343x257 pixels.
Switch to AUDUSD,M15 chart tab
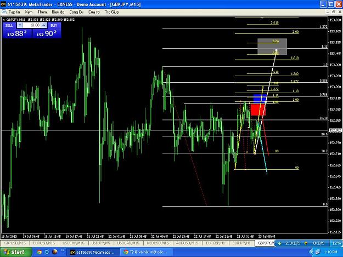tap(187, 243)
